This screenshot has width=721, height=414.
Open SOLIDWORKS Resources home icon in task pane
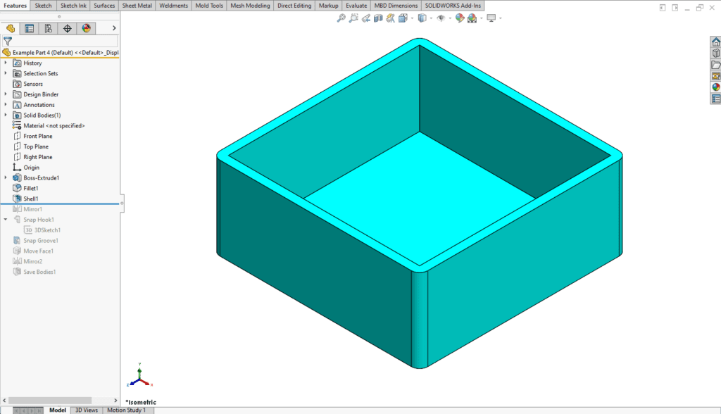coord(715,42)
